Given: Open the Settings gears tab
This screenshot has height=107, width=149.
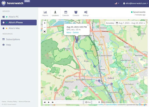Looking at the screenshot, I should point(86,13).
